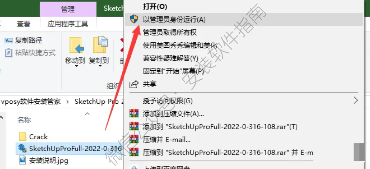Click the 移动到 folder icon in ribbon

click(x=75, y=45)
